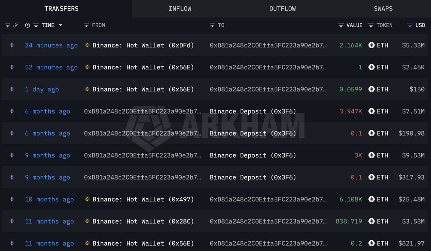Open the 1 day ago transaction link
Image resolution: width=431 pixels, height=251 pixels.
pos(42,89)
